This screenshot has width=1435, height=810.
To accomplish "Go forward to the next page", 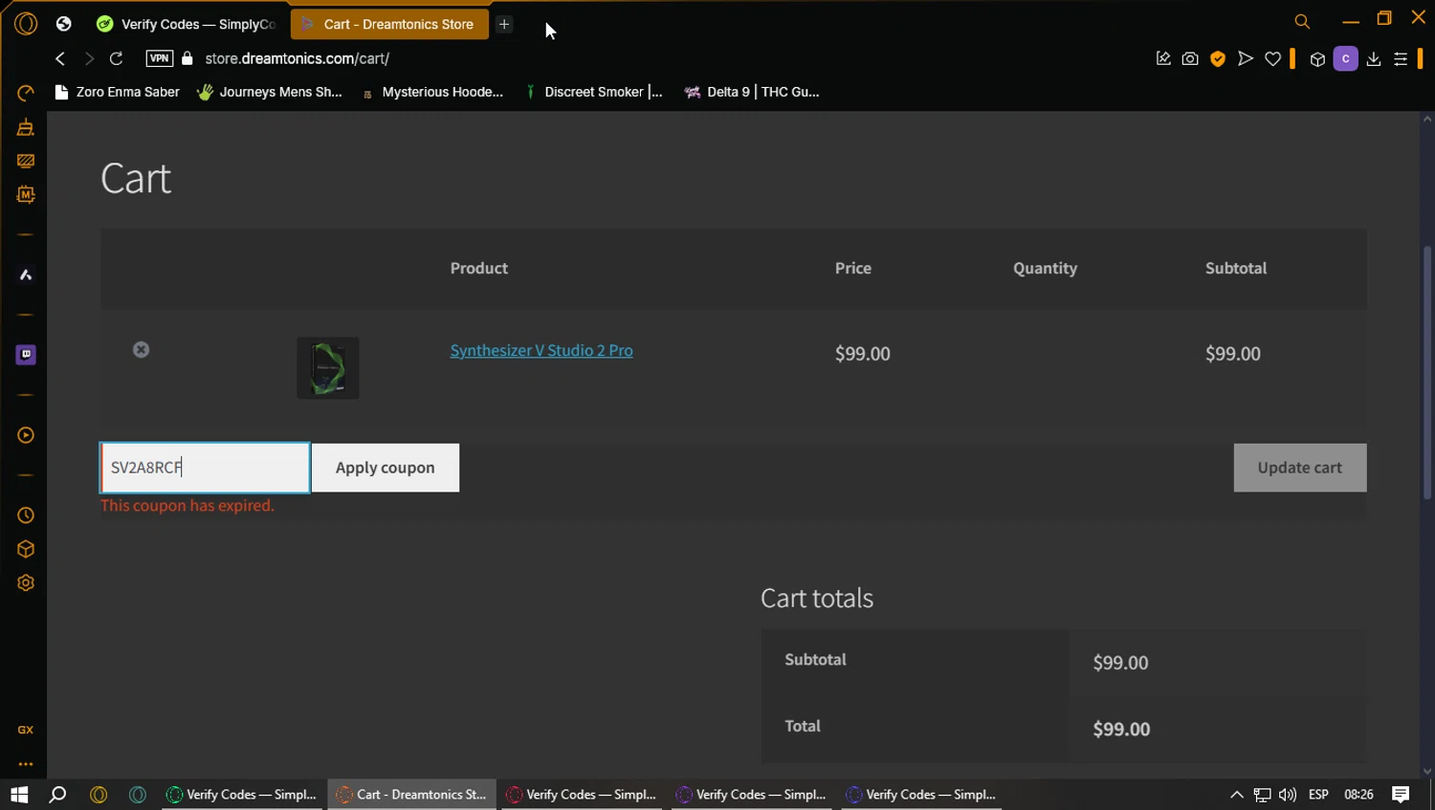I will coord(89,58).
